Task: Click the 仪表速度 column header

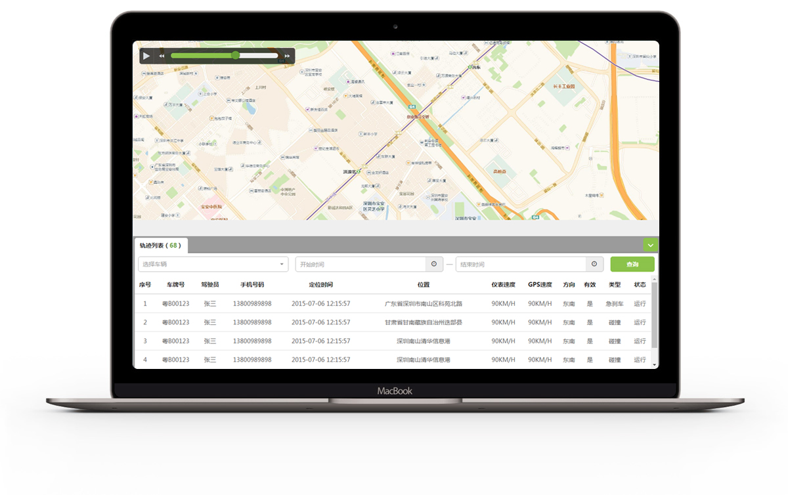Action: (x=503, y=285)
